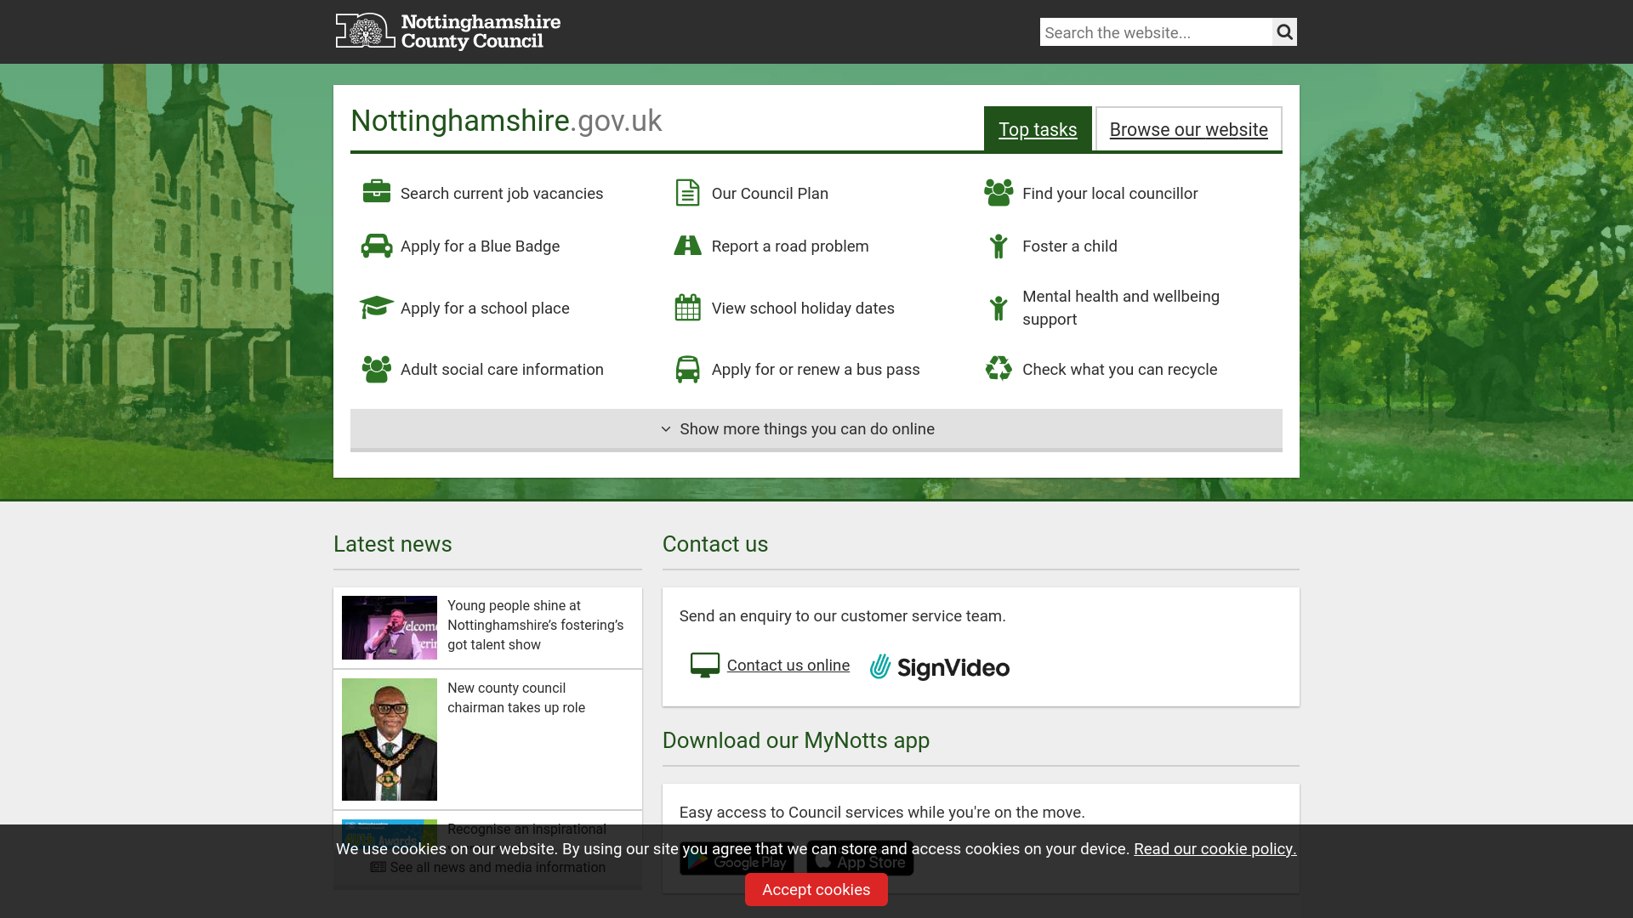Click the Nottinghamshire.gov.uk heading text
The width and height of the screenshot is (1633, 918).
coord(506,121)
